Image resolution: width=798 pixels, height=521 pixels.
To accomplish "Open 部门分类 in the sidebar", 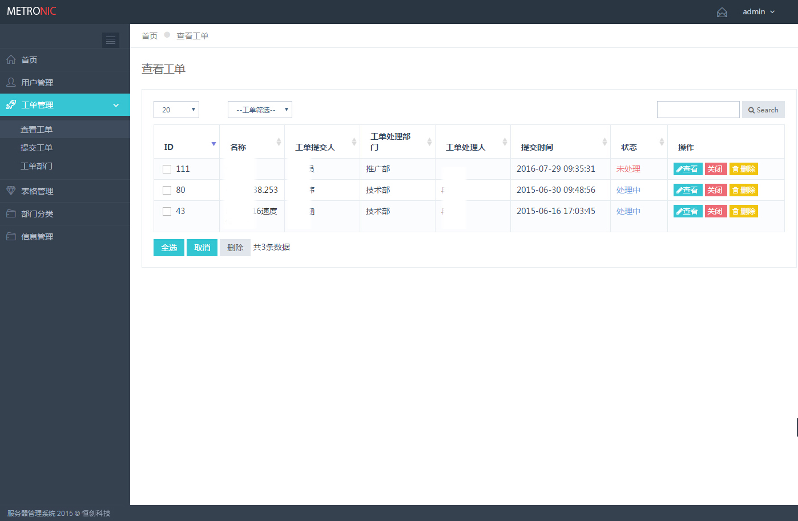I will [x=65, y=213].
